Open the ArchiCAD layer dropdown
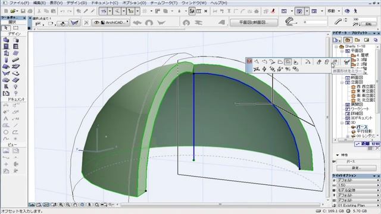 [111, 23]
